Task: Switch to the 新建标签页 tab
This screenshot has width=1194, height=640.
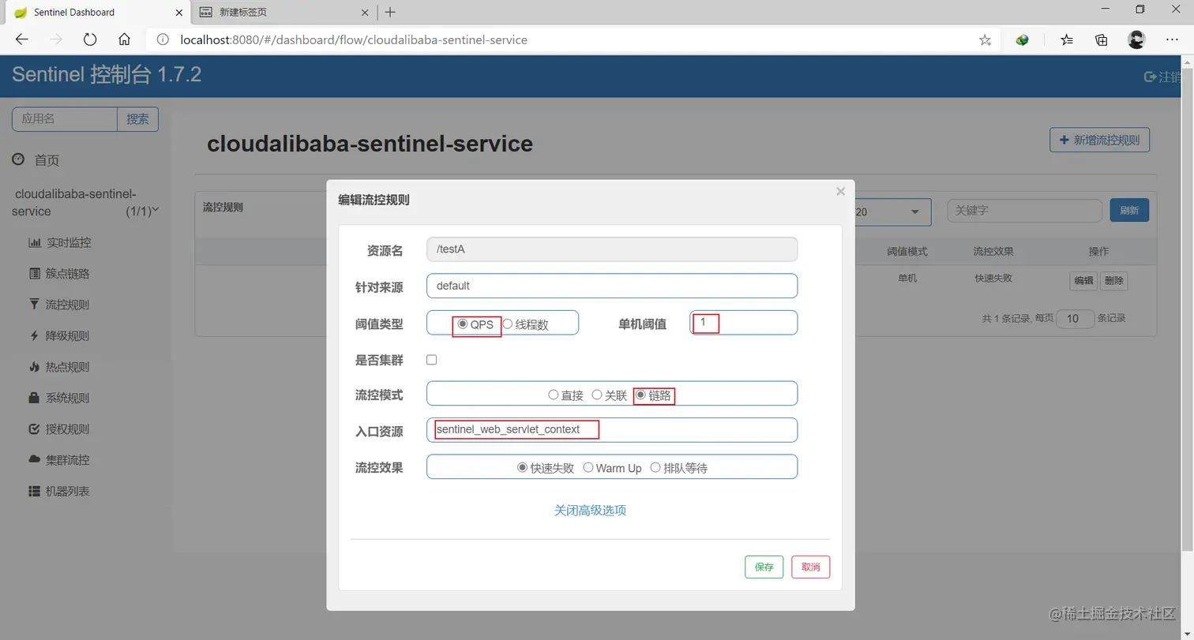Action: click(284, 12)
